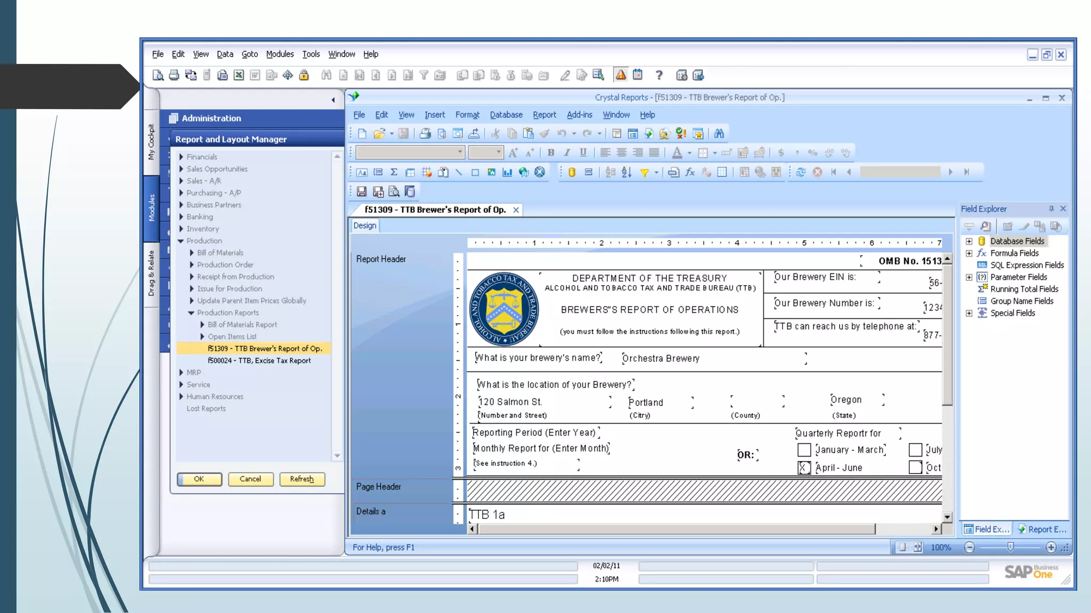Image resolution: width=1091 pixels, height=613 pixels.
Task: Switch to the Report Explorer tab
Action: tap(1041, 529)
